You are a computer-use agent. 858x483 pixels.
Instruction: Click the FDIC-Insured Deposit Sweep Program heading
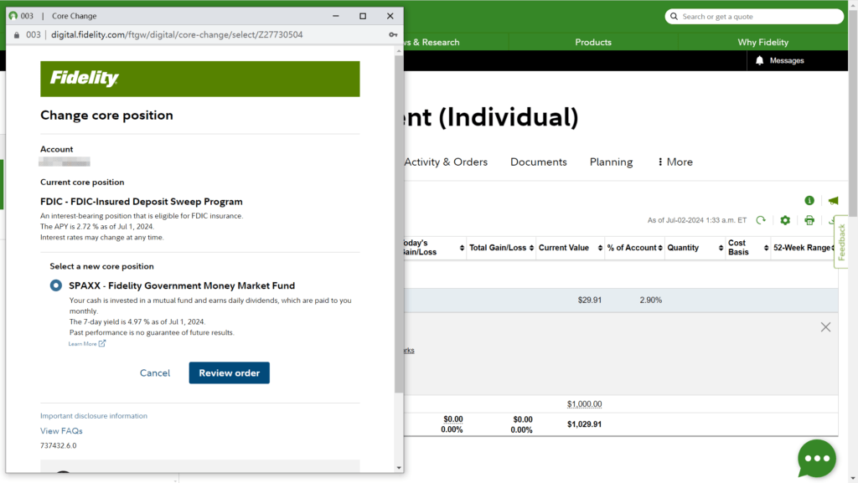point(141,202)
